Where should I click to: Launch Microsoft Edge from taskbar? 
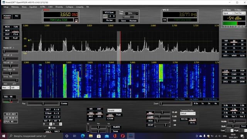(x=83, y=136)
